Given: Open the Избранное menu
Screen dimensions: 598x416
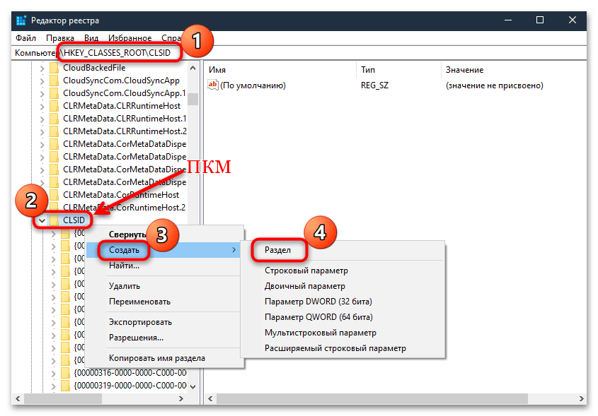Looking at the screenshot, I should (130, 38).
